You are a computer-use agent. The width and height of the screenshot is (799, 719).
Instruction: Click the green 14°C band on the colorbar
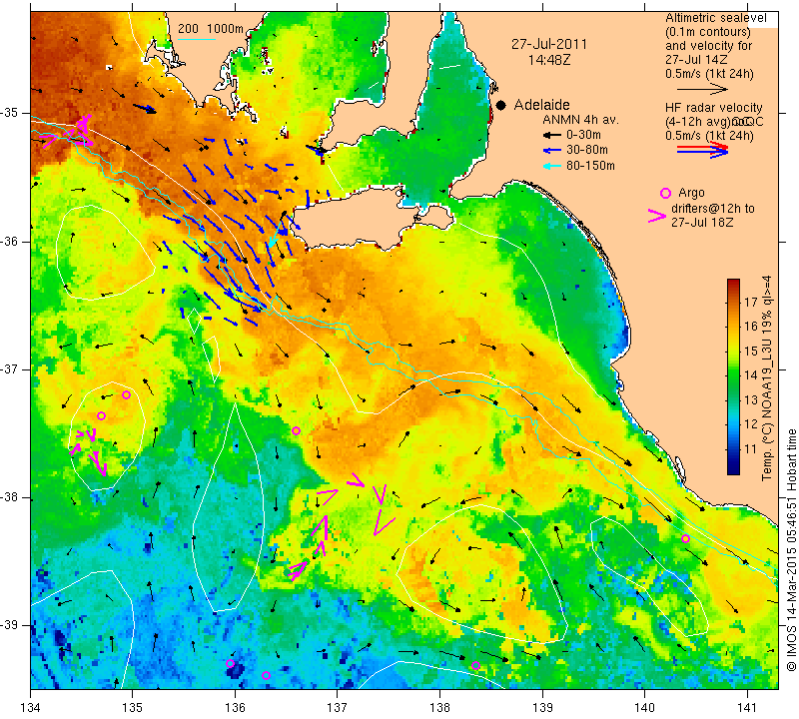coord(733,375)
